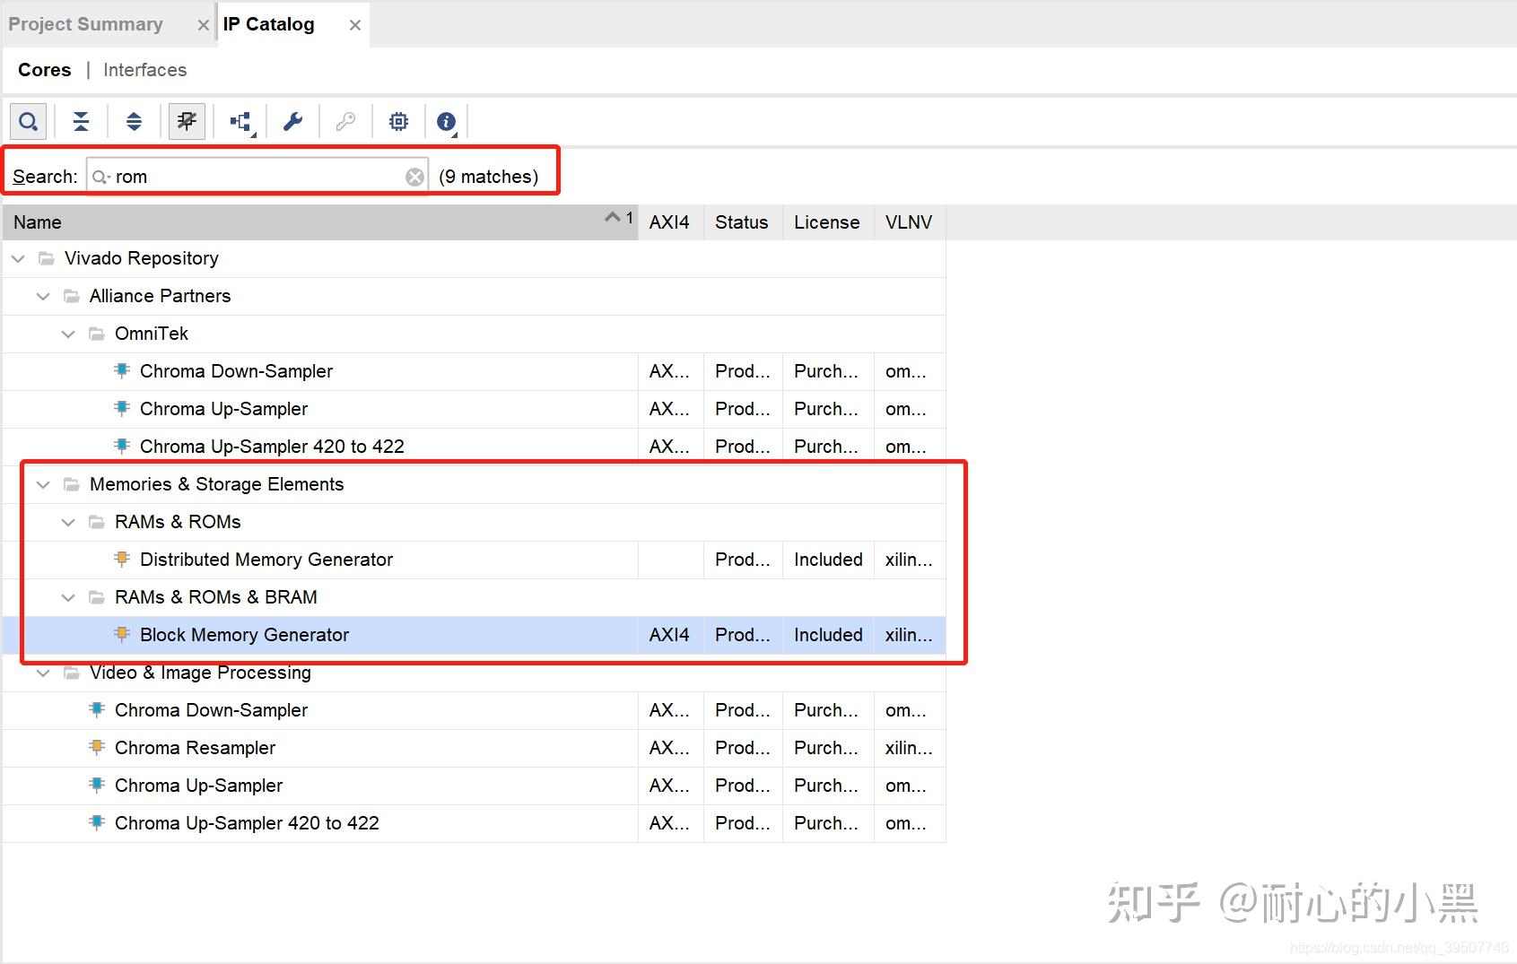Click into the rom search field

click(258, 177)
